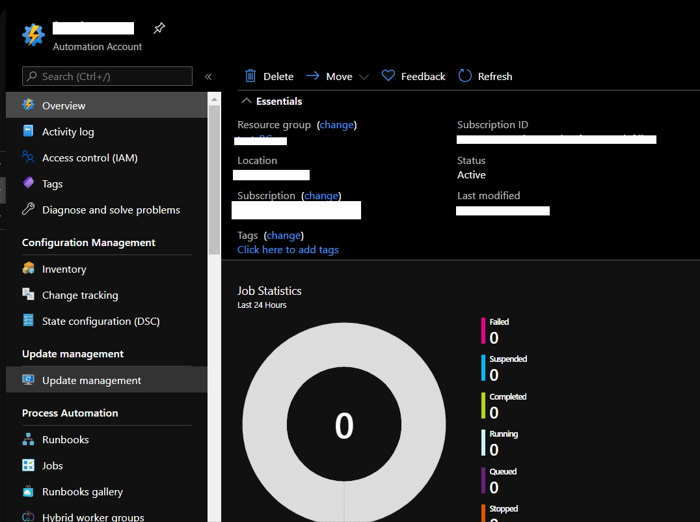Click the Refresh circular arrow icon
Screen dimensions: 700x522
pyautogui.click(x=464, y=76)
